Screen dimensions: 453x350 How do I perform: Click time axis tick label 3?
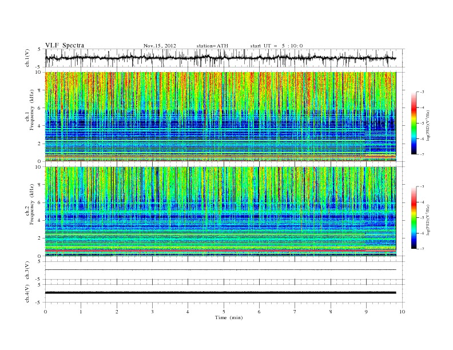tap(152, 312)
